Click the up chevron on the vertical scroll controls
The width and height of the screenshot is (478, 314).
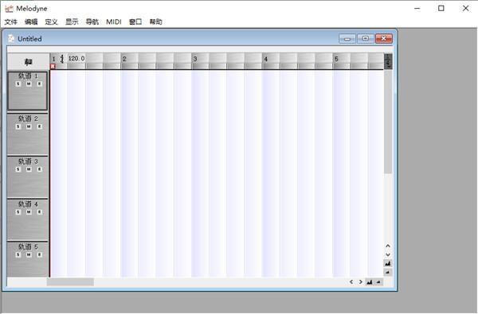pyautogui.click(x=388, y=246)
